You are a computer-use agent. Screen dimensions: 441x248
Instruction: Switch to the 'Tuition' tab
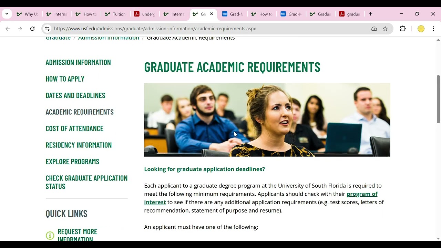[x=115, y=14]
